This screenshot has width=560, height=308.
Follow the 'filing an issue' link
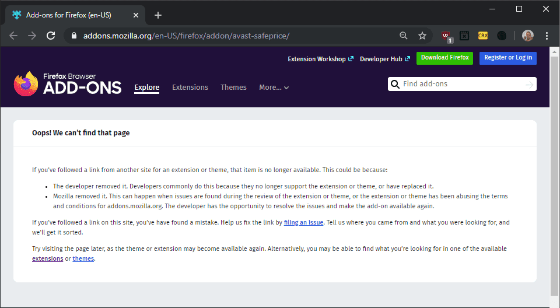click(x=303, y=222)
